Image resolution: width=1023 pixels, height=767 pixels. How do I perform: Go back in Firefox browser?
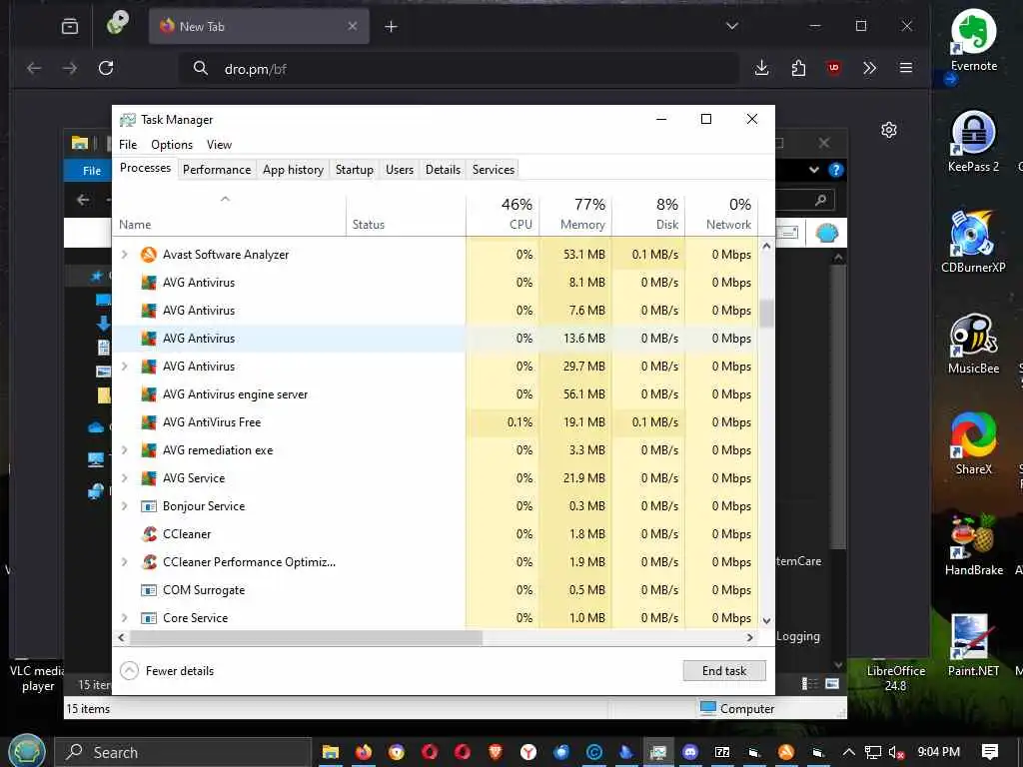click(x=34, y=68)
